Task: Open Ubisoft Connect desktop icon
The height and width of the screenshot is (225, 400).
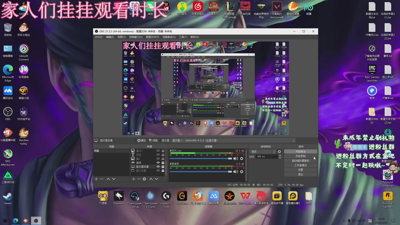Action: [23, 52]
